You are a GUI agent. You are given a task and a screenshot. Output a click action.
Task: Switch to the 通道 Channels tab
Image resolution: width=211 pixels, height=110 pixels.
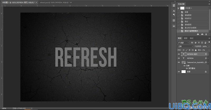tap(186, 38)
